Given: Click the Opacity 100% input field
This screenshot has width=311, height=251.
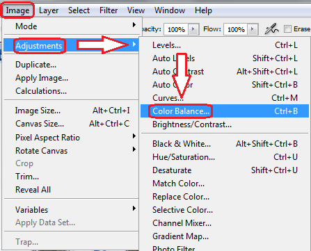Looking at the screenshot, I should [176, 29].
